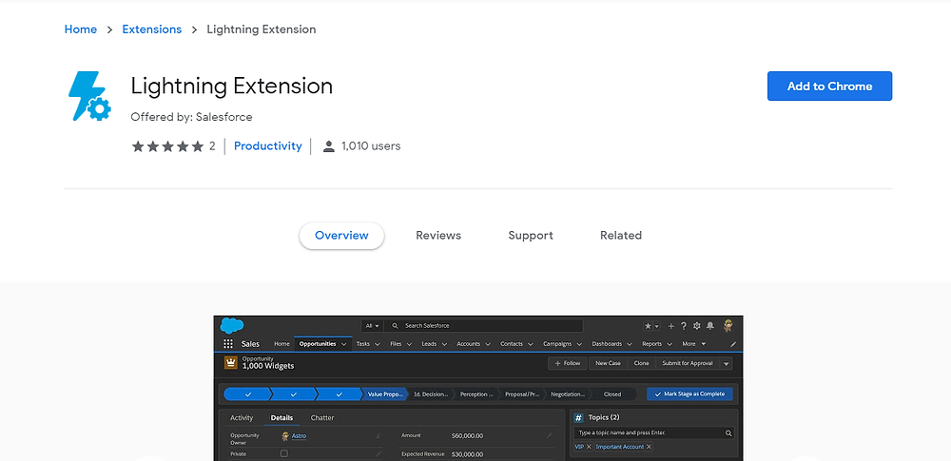Viewport: 951px width, 461px height.
Task: Click Offered by: Salesforce text
Action: (x=192, y=117)
